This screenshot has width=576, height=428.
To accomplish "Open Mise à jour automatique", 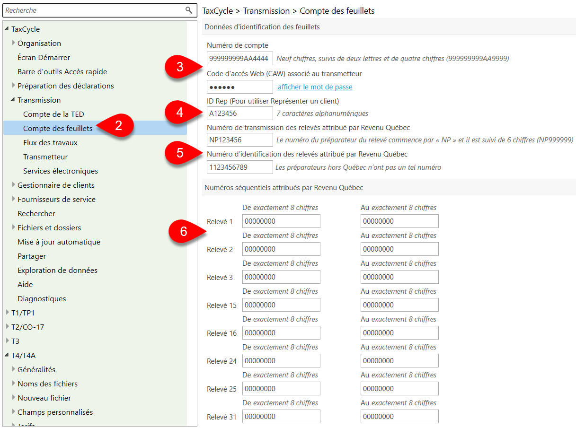I will coord(59,242).
